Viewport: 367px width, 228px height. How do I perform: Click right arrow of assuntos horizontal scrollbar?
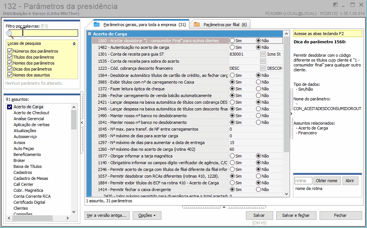tap(67, 218)
